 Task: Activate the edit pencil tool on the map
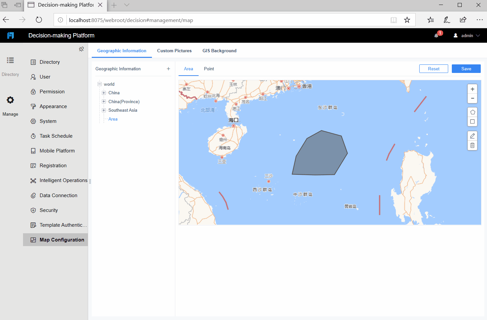(x=472, y=135)
